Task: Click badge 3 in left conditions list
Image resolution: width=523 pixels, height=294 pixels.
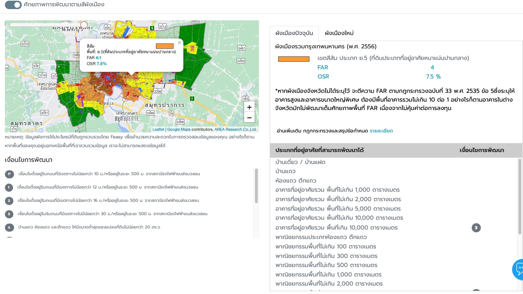Action: [x=9, y=214]
